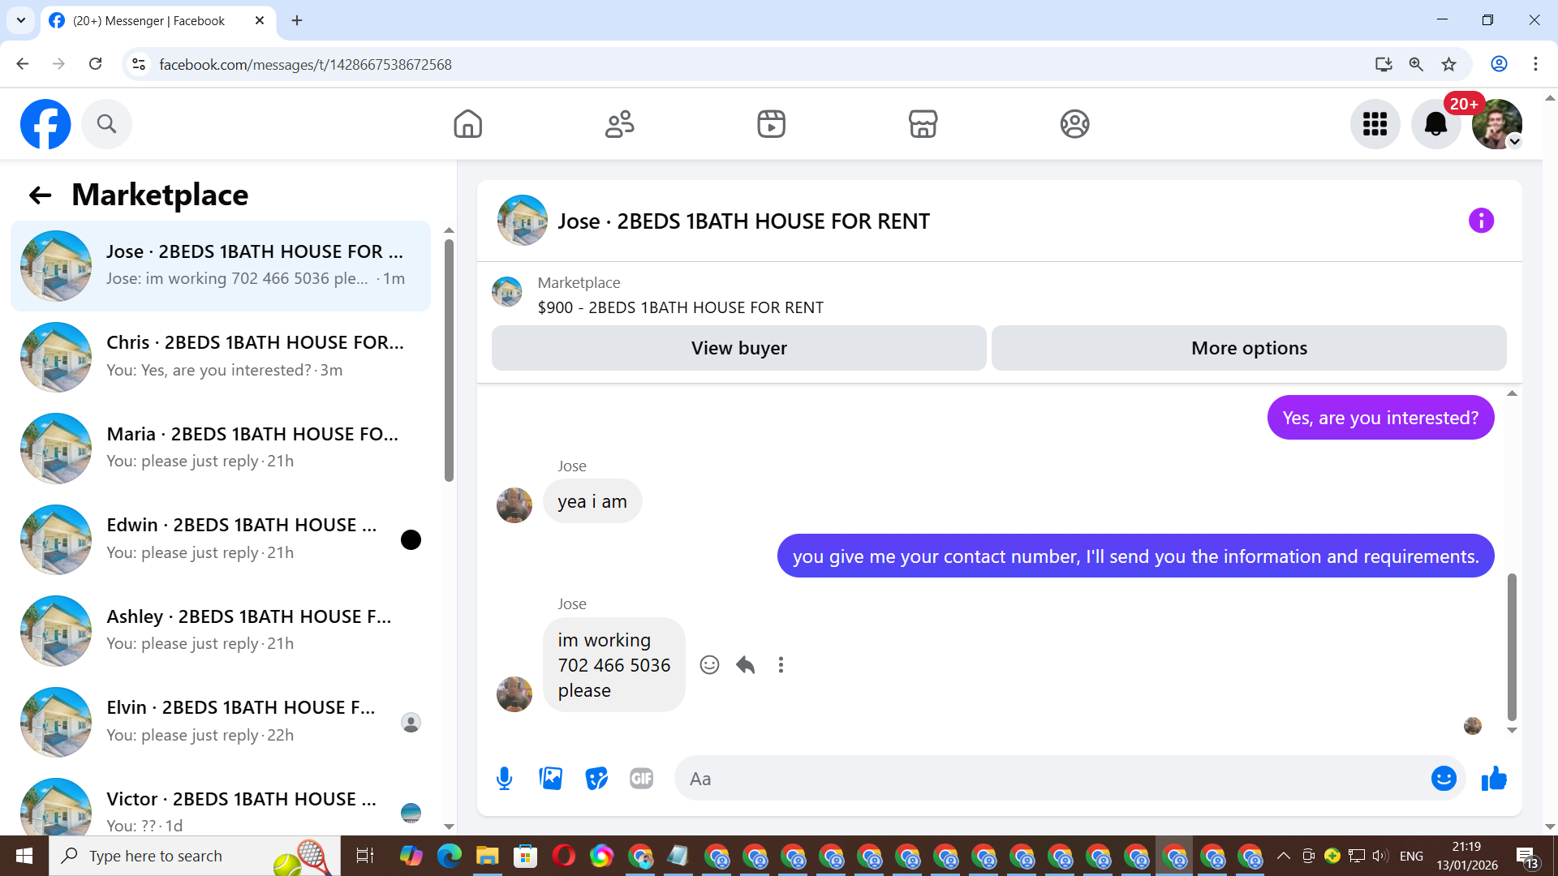Attach a file with the photo icon

point(550,779)
